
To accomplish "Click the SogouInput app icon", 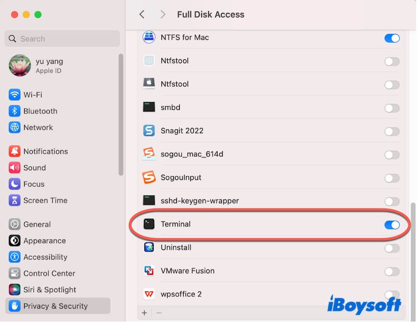I will click(149, 178).
